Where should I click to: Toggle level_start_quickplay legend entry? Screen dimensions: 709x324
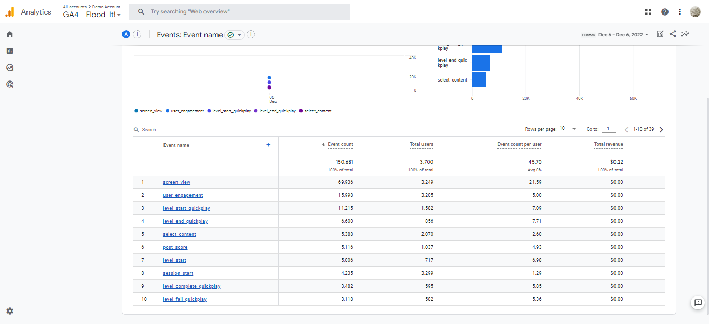(x=229, y=111)
